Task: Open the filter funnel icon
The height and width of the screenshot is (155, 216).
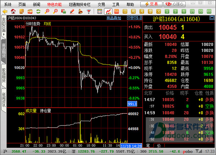Action: (89, 11)
